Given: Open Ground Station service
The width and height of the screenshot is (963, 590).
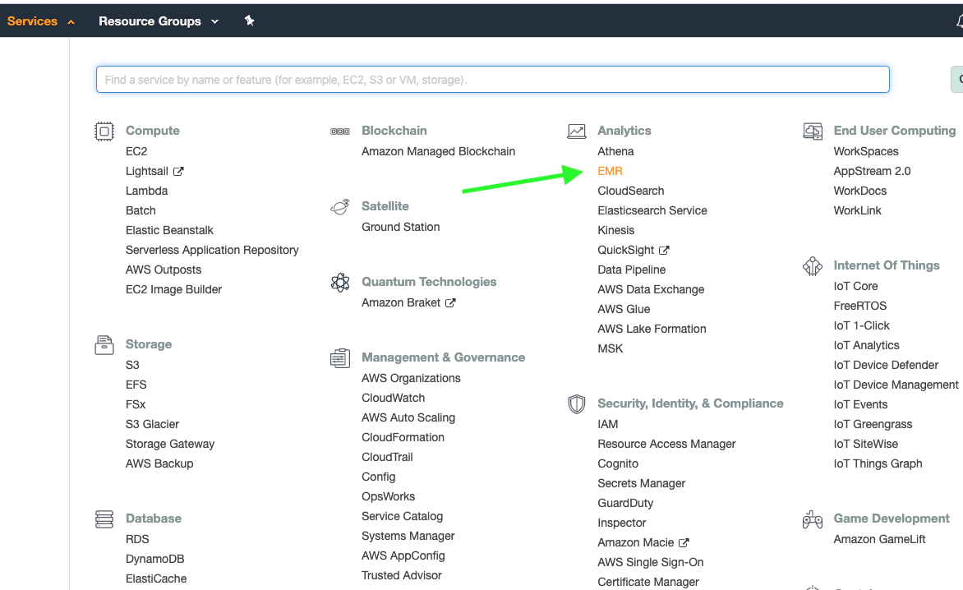Looking at the screenshot, I should click(x=400, y=227).
